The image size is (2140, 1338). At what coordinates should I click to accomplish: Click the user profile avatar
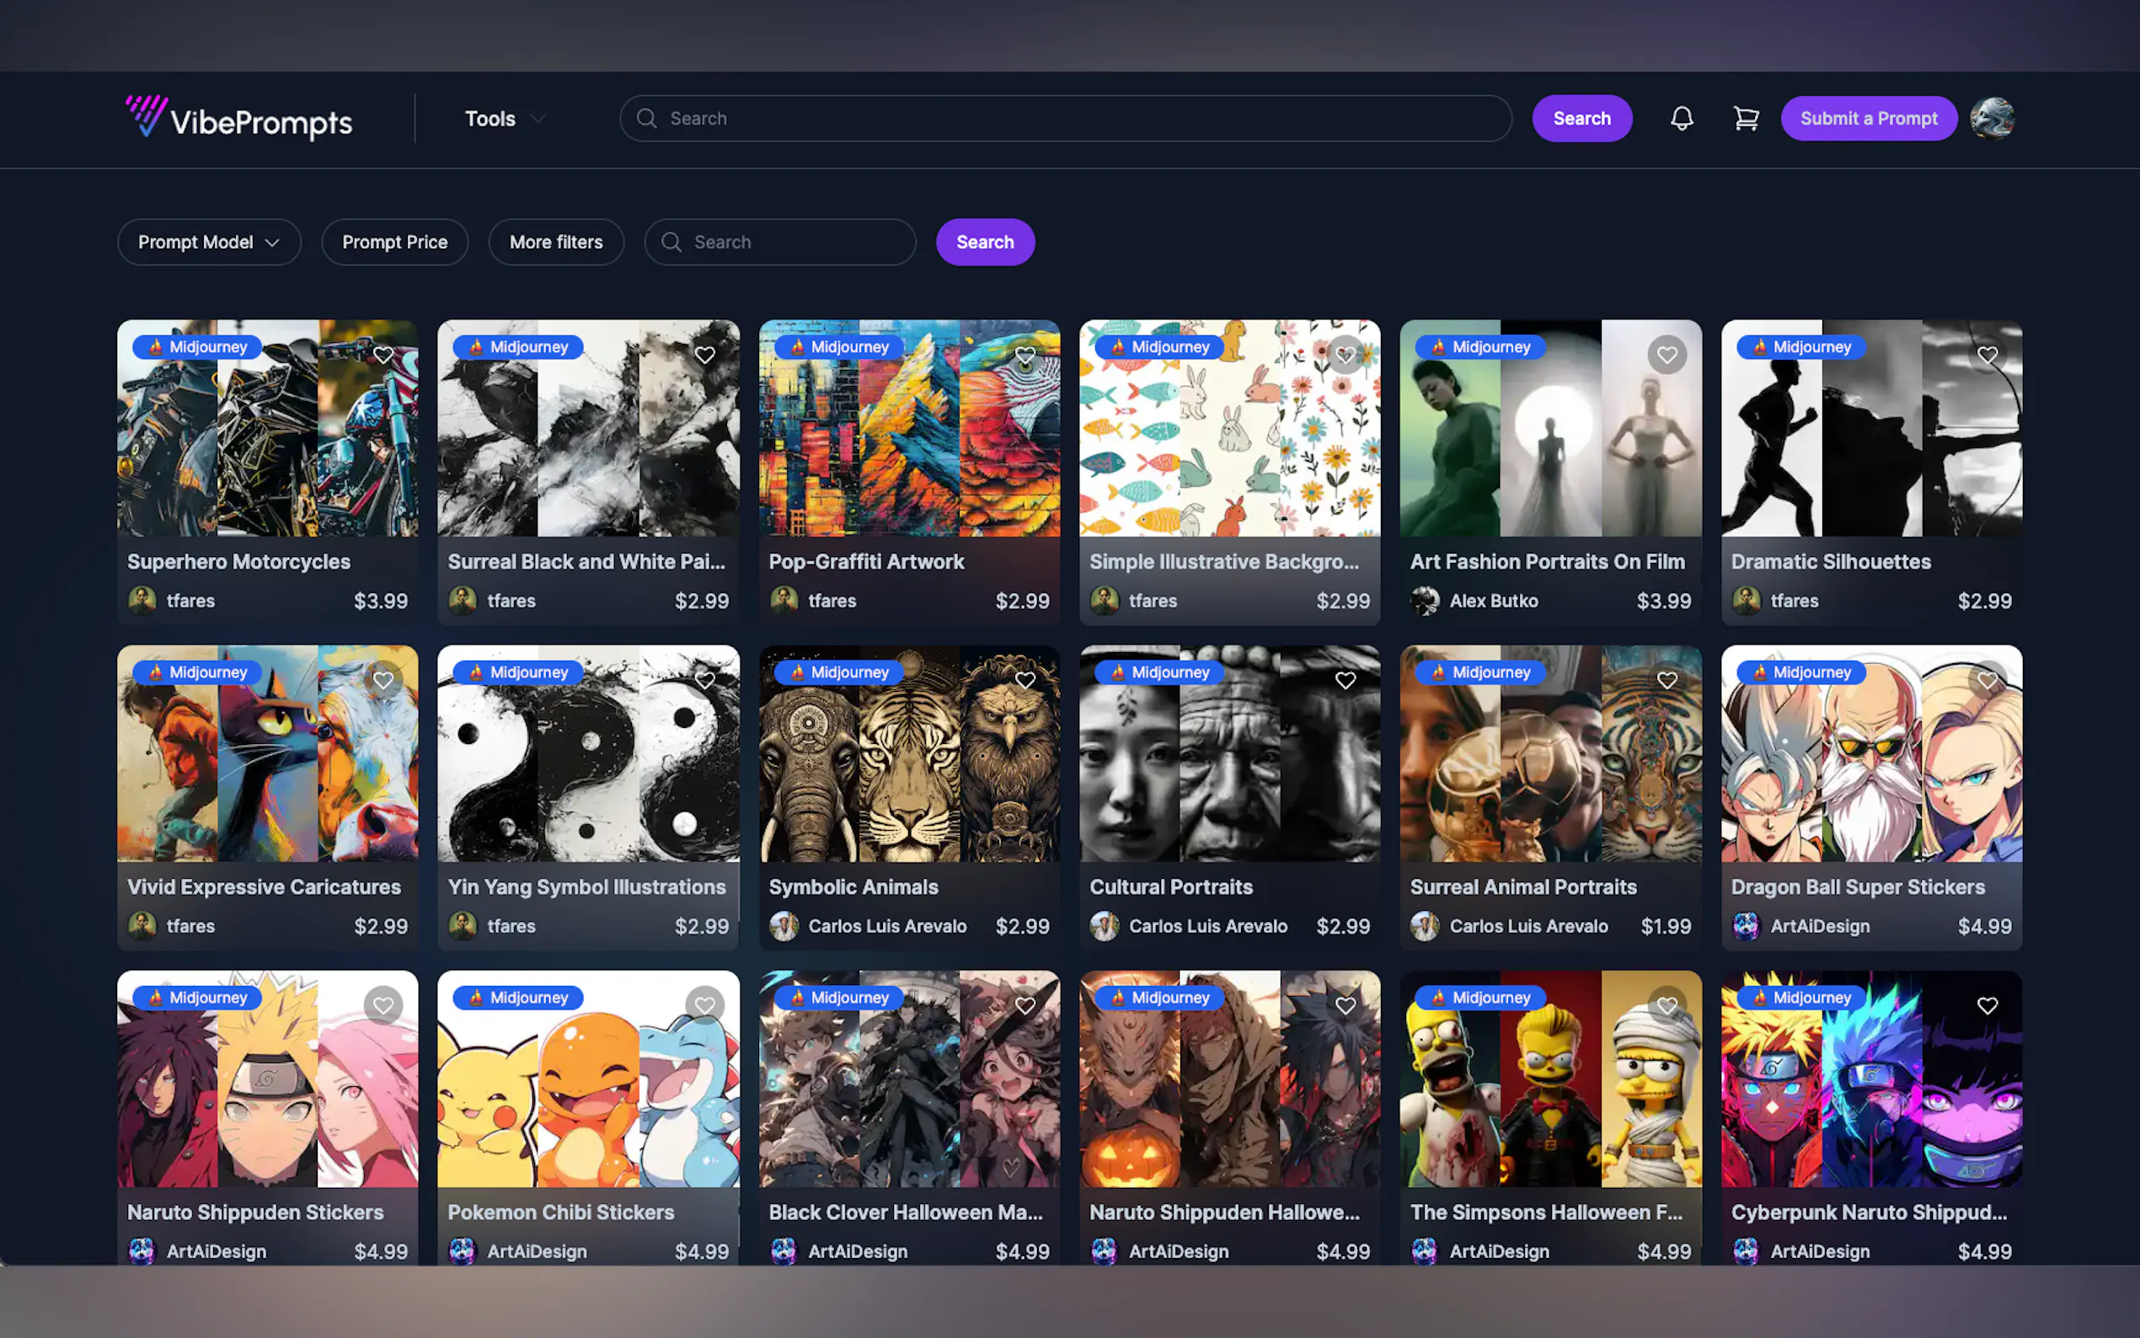pyautogui.click(x=1993, y=118)
